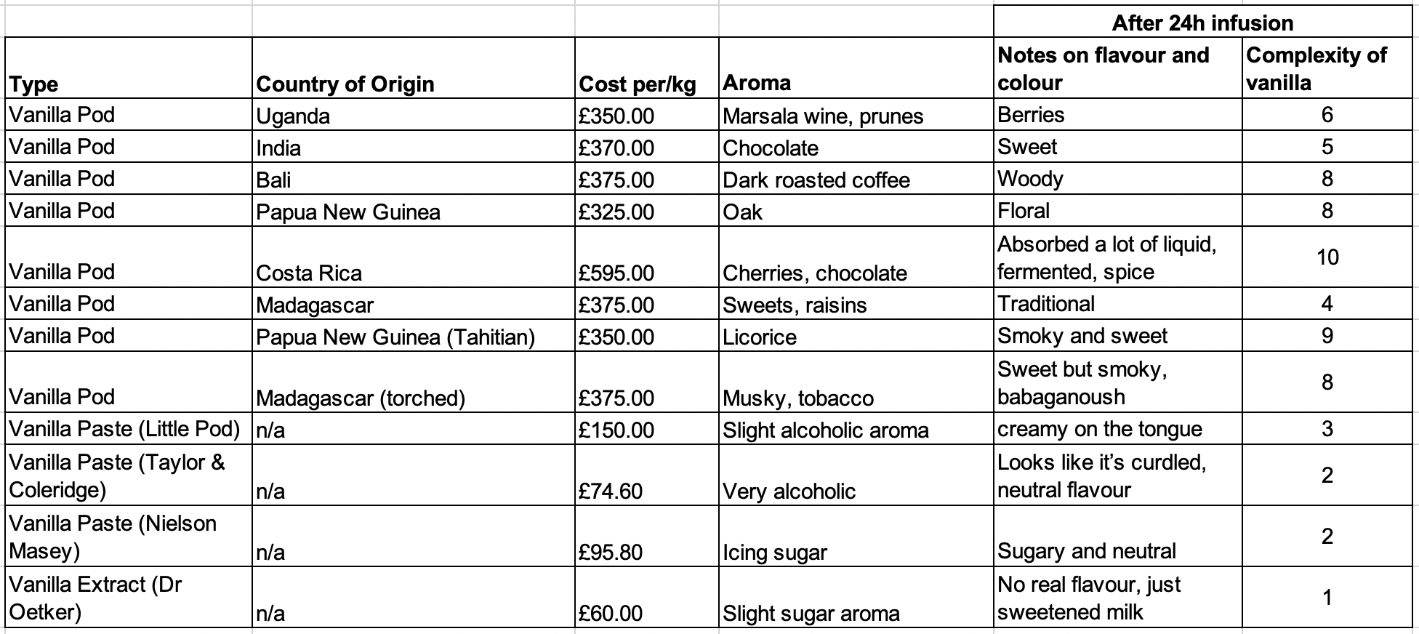Click the 'Vanilla Extract (Dr Oetker)' cell
Image resolution: width=1419 pixels, height=634 pixels.
[x=129, y=597]
